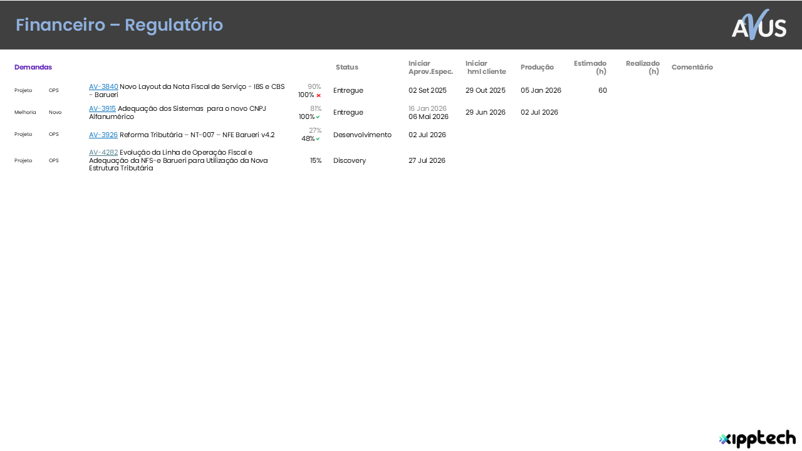Select Evolução da Linha de Operação Fiscal description
The height and width of the screenshot is (451, 802).
tap(179, 160)
